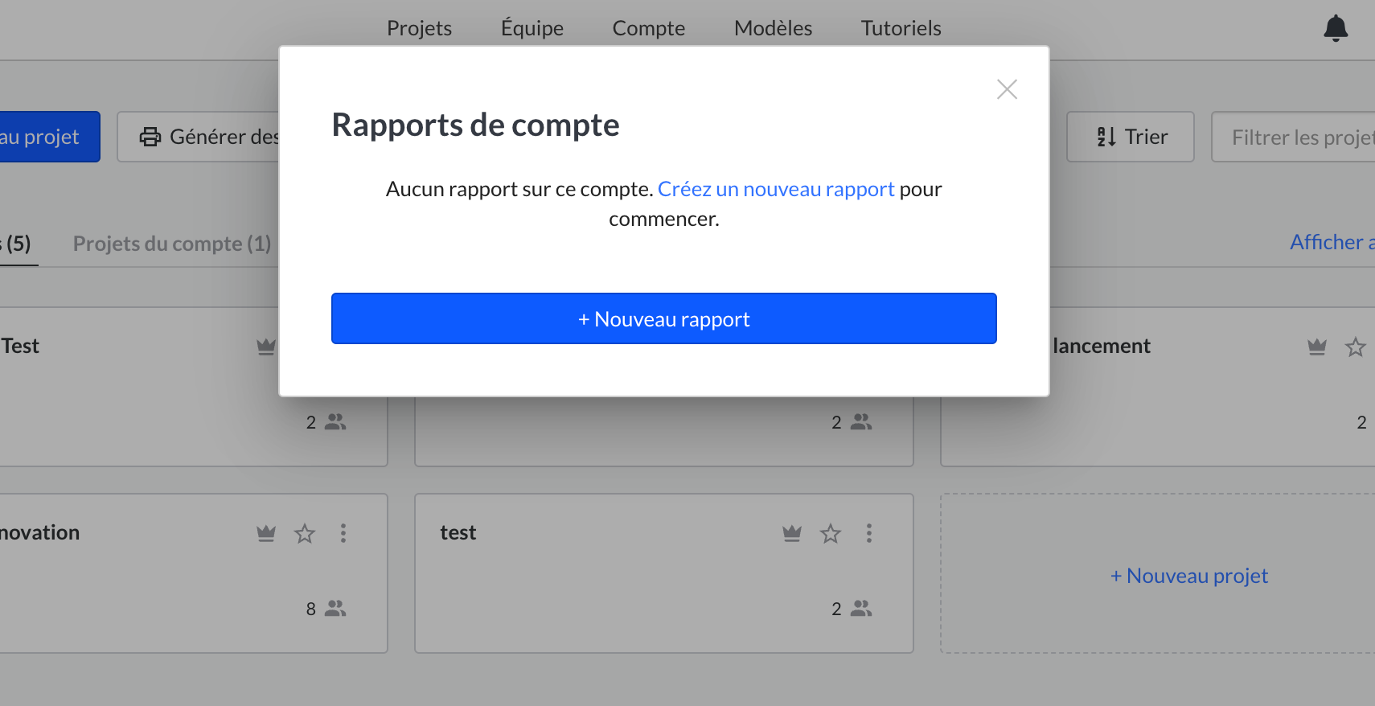Open the lancement project title
Viewport: 1375px width, 706px height.
tap(1102, 346)
